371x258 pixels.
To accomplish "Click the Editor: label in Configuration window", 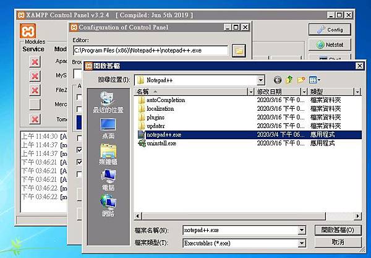I will pyautogui.click(x=80, y=40).
